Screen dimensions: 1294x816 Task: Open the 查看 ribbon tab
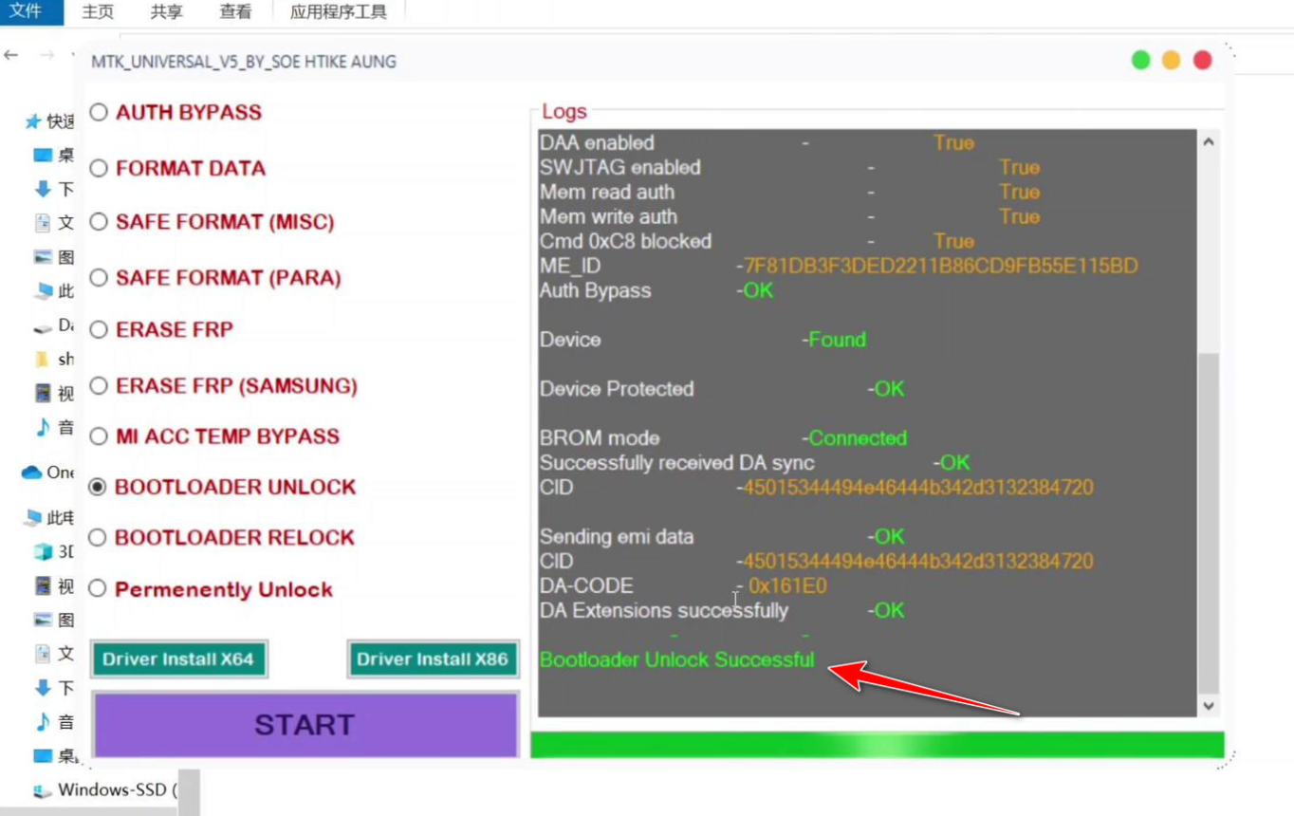click(234, 13)
